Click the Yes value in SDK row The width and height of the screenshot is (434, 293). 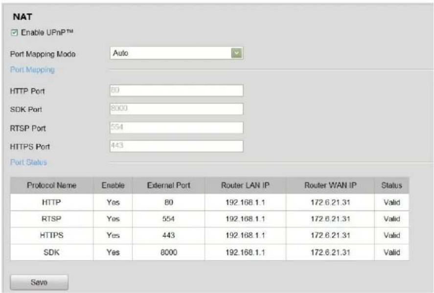(113, 252)
